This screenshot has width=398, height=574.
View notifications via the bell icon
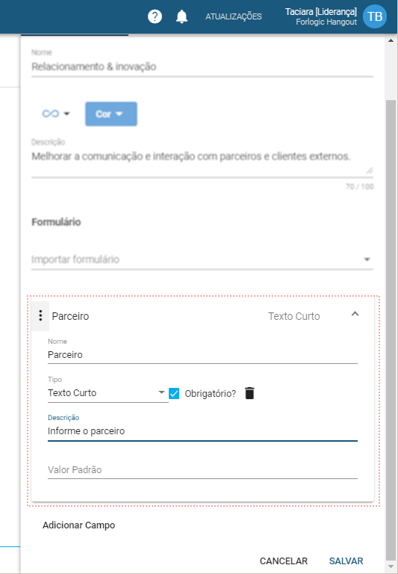pyautogui.click(x=181, y=17)
